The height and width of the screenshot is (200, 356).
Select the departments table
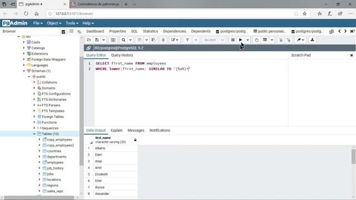coord(57,157)
